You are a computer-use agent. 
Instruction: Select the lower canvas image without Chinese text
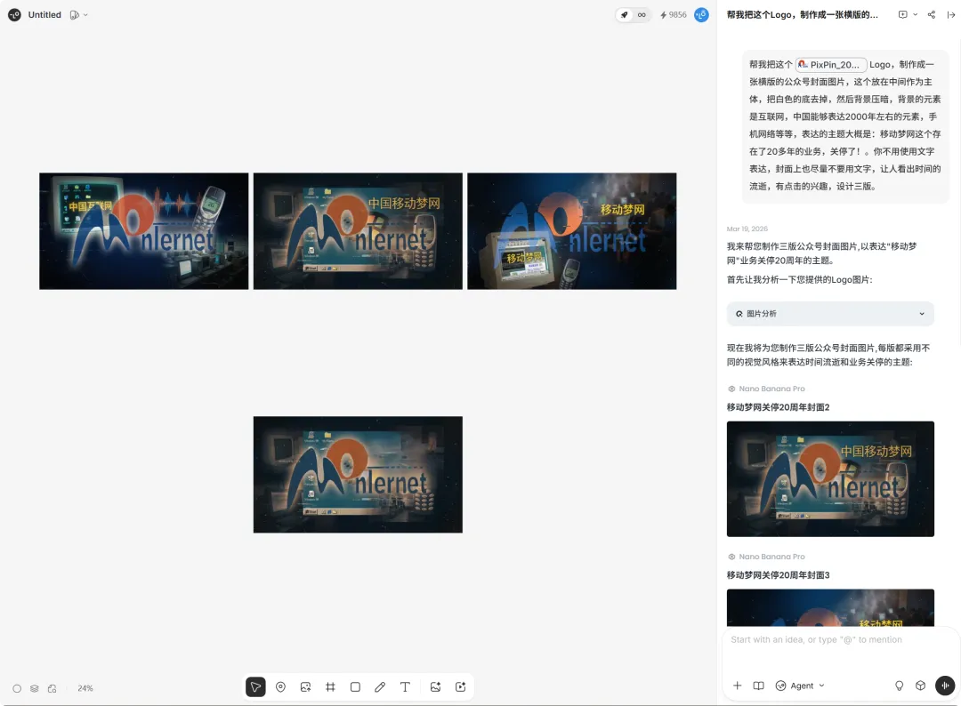click(x=358, y=475)
